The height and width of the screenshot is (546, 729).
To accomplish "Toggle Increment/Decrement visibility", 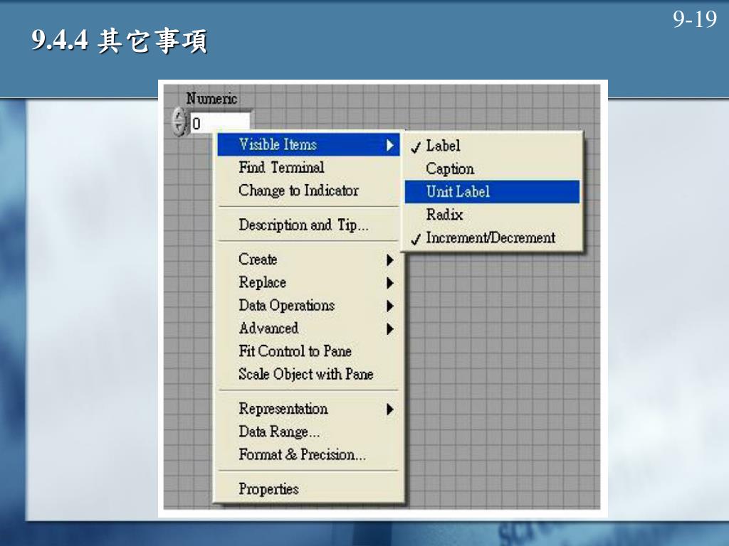I will tap(493, 237).
